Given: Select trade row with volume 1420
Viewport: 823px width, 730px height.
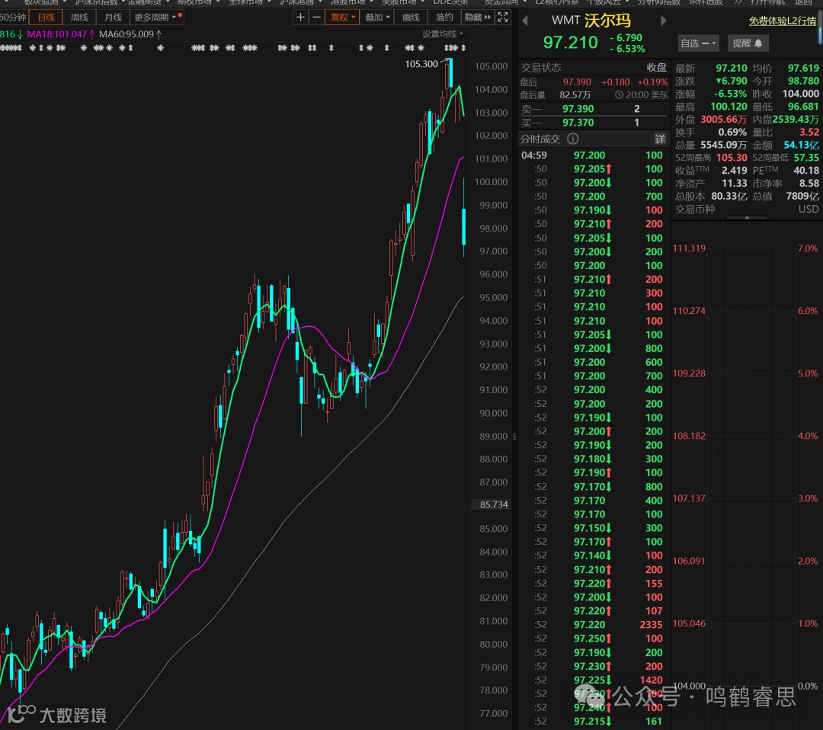Looking at the screenshot, I should 594,680.
